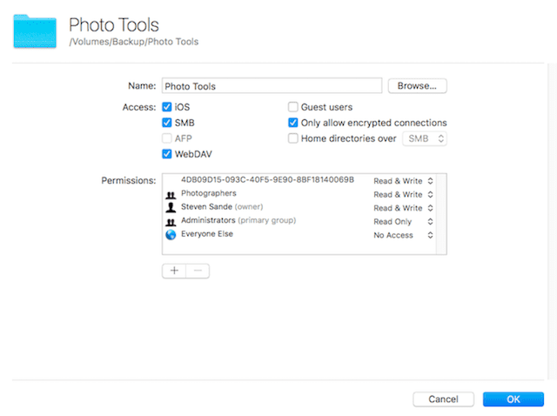The height and width of the screenshot is (416, 557).
Task: Click the Steven Sande user icon
Action: pyautogui.click(x=170, y=207)
